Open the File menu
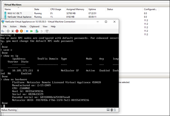The width and height of the screenshot is (170, 116). click(5, 26)
